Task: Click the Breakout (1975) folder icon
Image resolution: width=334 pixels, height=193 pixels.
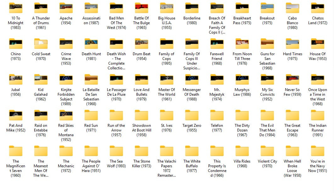Action: pos(267,8)
